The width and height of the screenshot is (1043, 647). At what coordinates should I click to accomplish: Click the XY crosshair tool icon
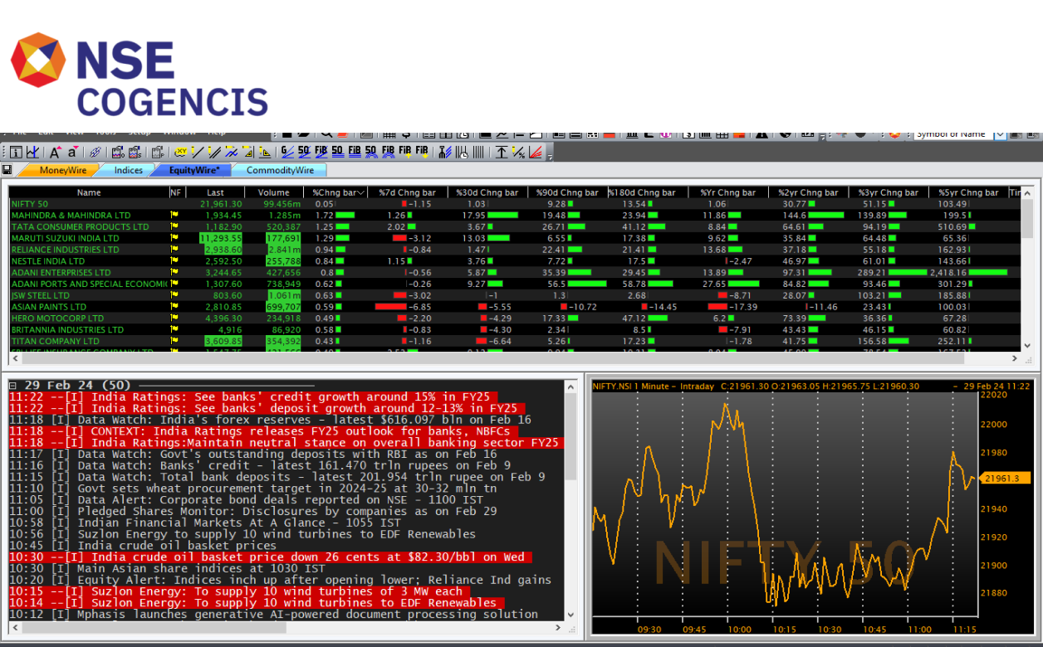(180, 152)
